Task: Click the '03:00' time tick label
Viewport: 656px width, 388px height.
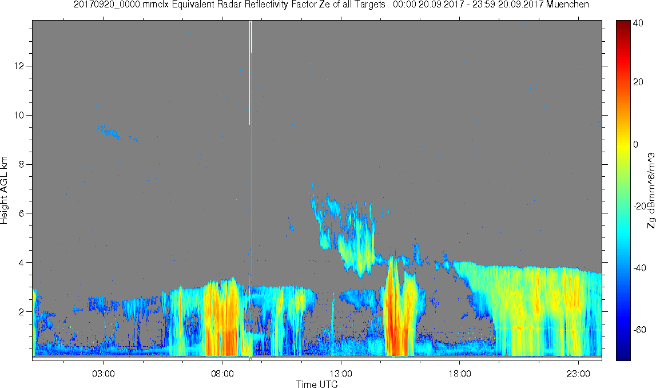Action: coord(104,374)
